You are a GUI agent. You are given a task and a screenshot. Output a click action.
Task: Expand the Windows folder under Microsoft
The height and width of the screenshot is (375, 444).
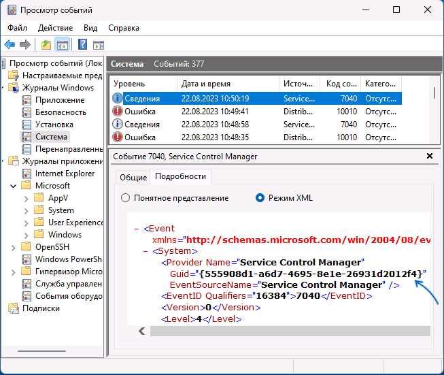26,235
